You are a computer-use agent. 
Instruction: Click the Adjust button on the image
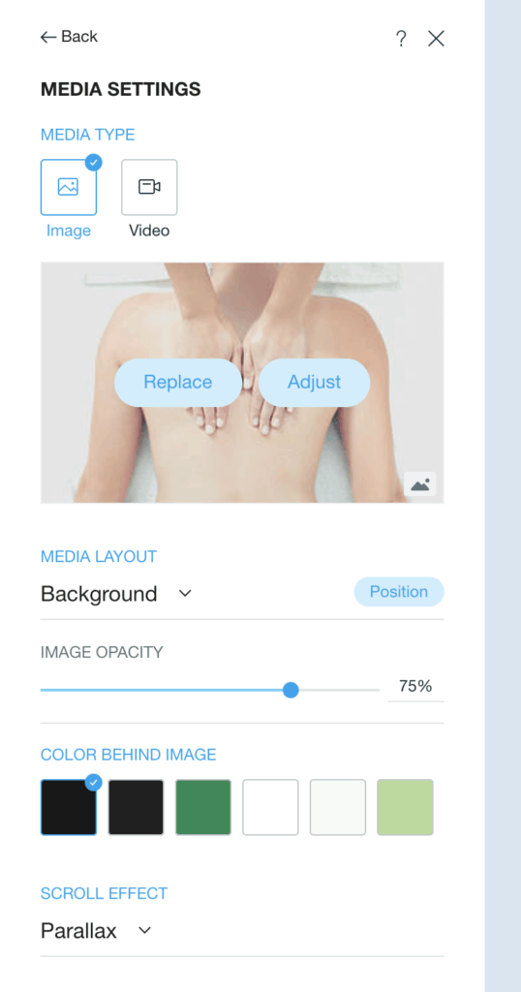(314, 382)
